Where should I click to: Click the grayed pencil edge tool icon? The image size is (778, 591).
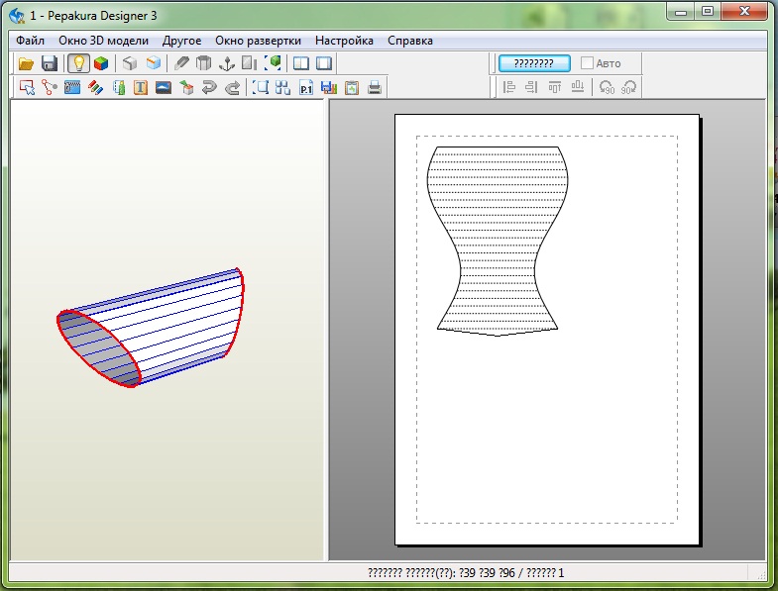181,63
